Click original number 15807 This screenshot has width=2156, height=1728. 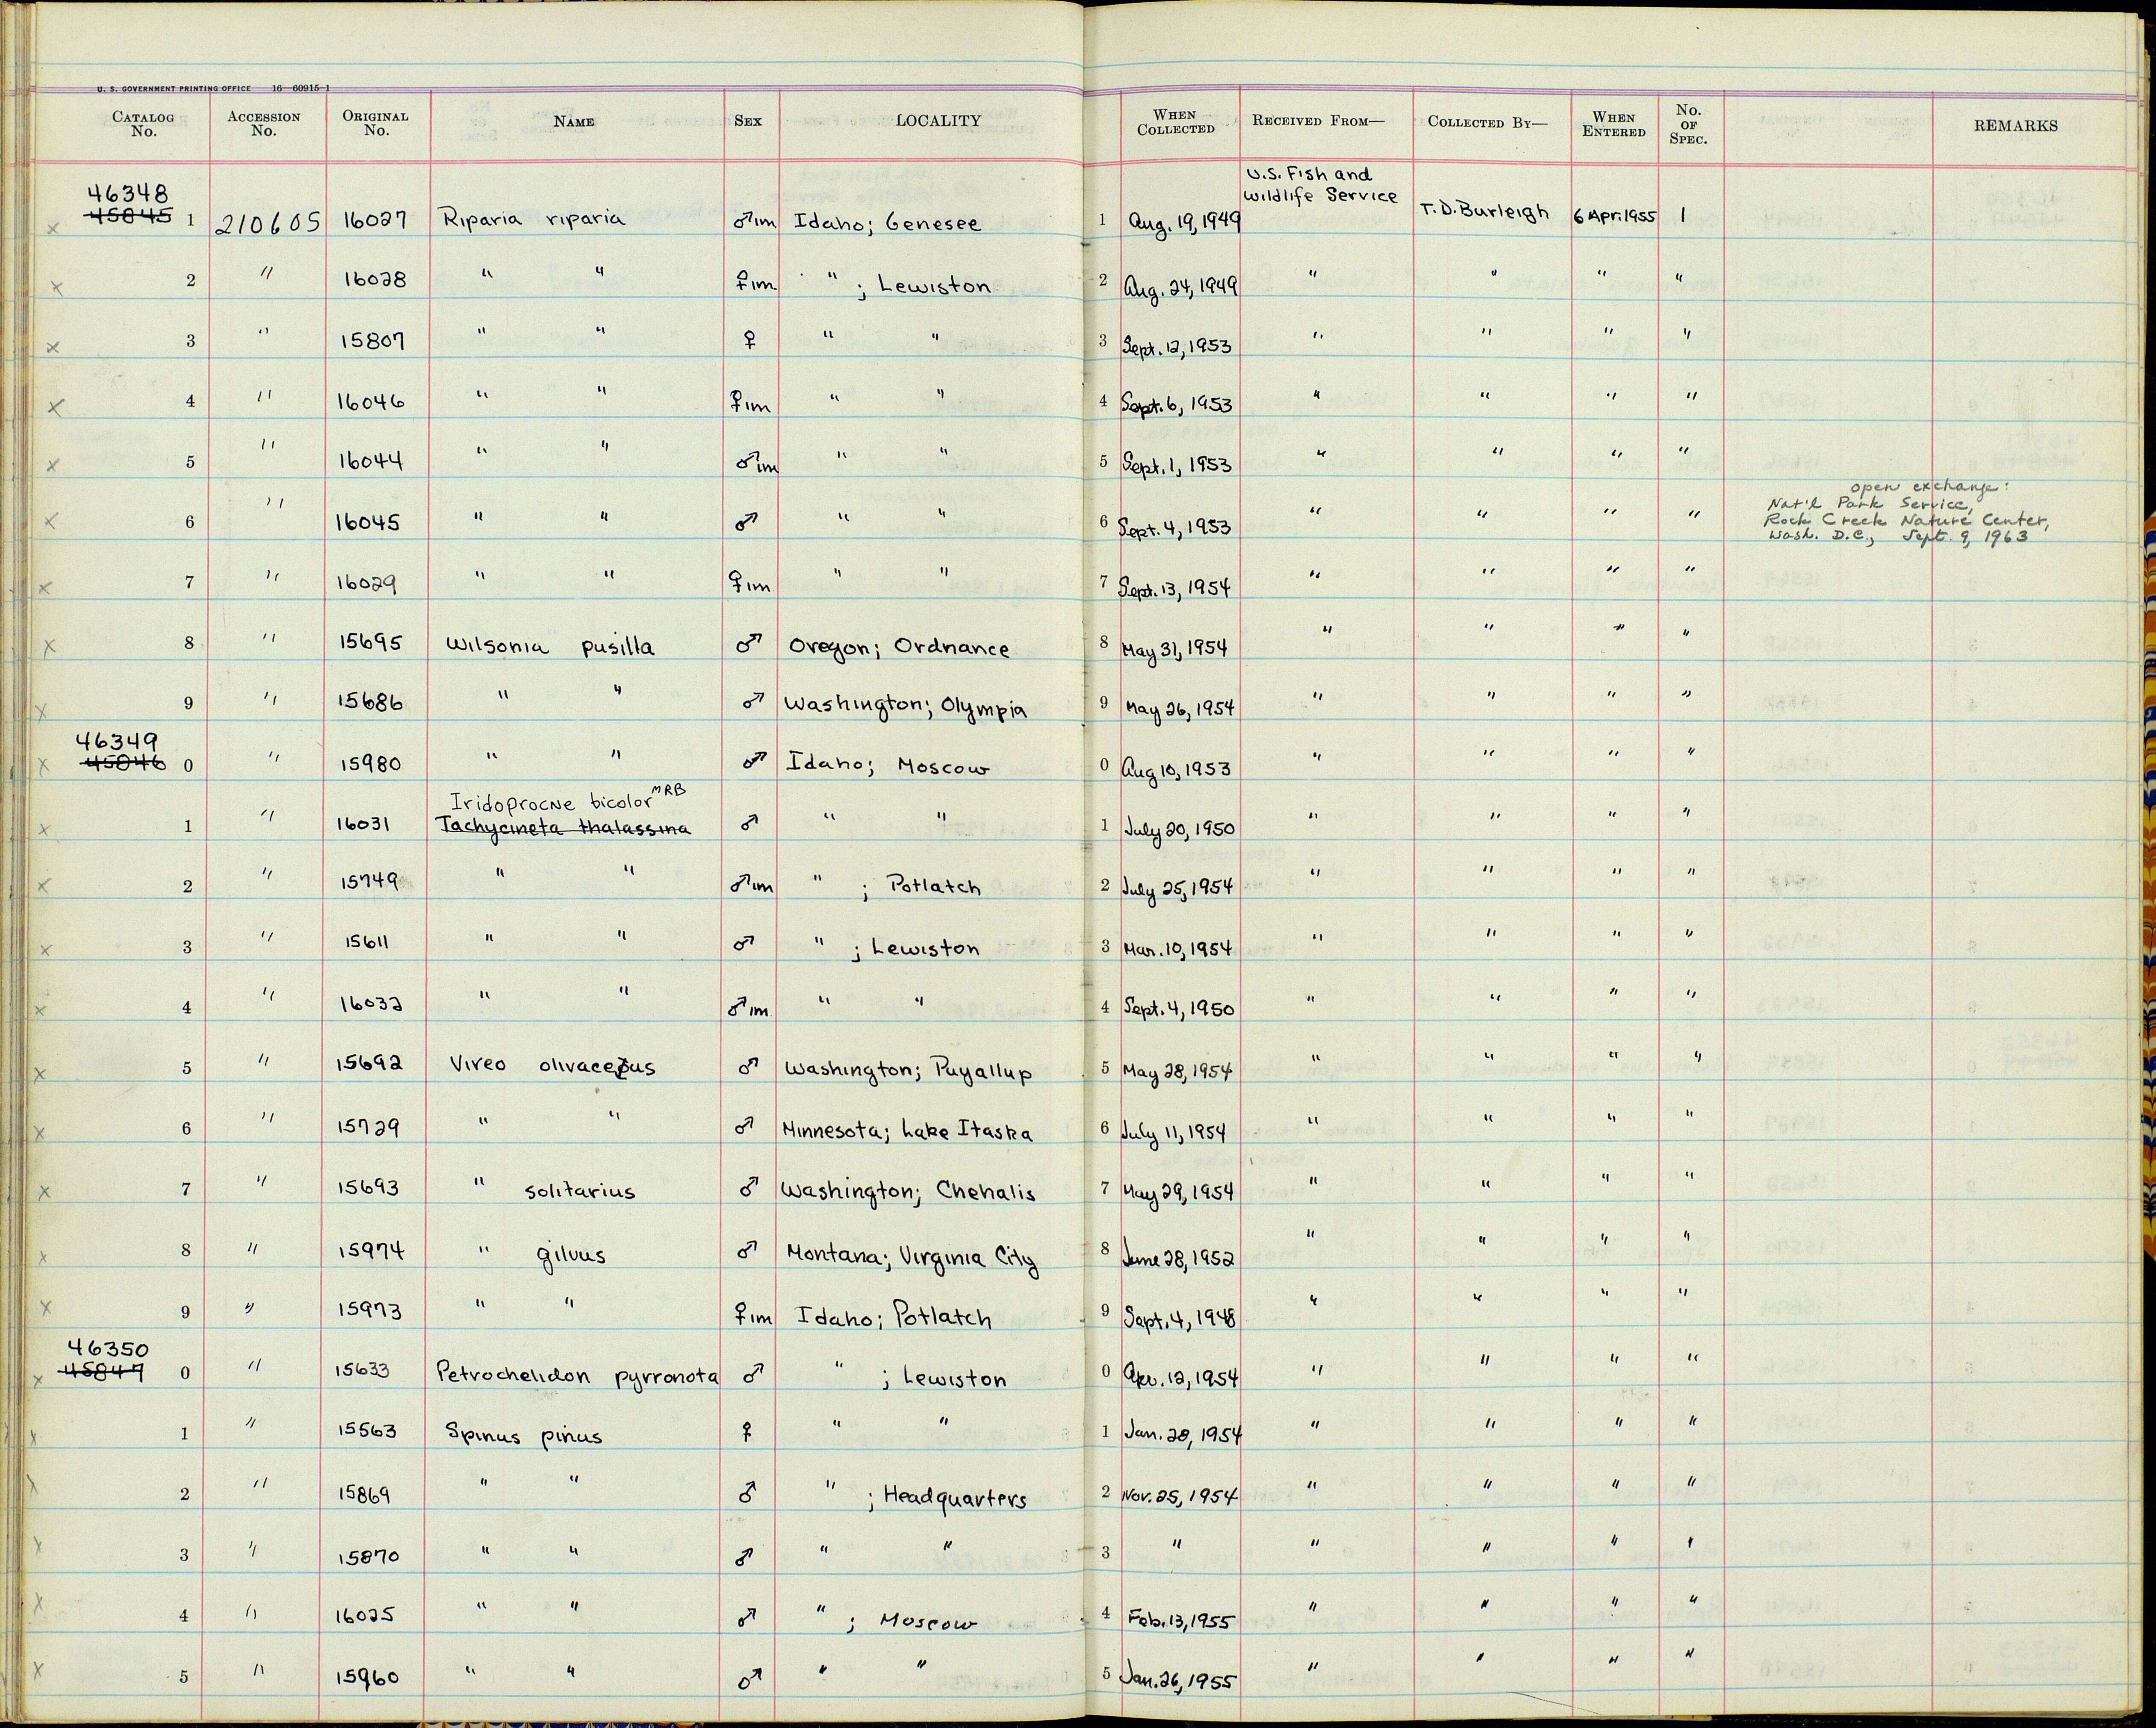coord(373,342)
